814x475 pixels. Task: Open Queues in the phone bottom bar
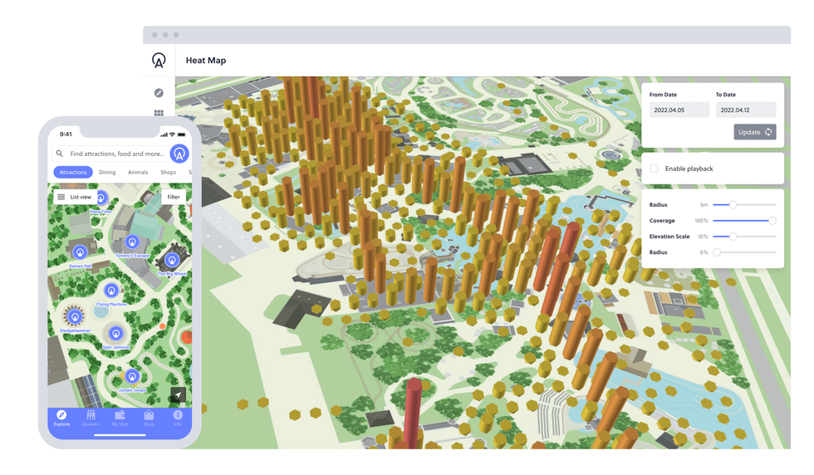tap(91, 418)
